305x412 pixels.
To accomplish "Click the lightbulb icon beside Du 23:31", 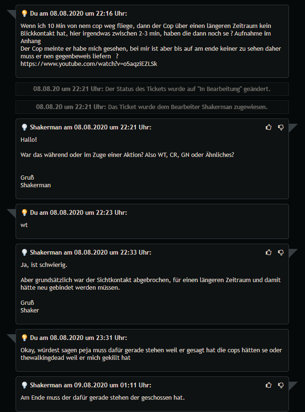I will click(x=25, y=338).
